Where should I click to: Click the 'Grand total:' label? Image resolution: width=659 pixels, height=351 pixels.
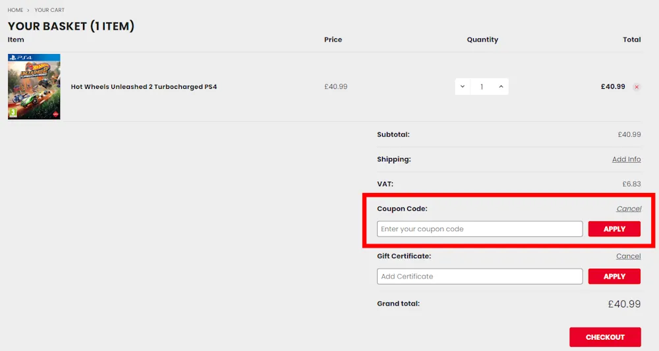(x=398, y=304)
